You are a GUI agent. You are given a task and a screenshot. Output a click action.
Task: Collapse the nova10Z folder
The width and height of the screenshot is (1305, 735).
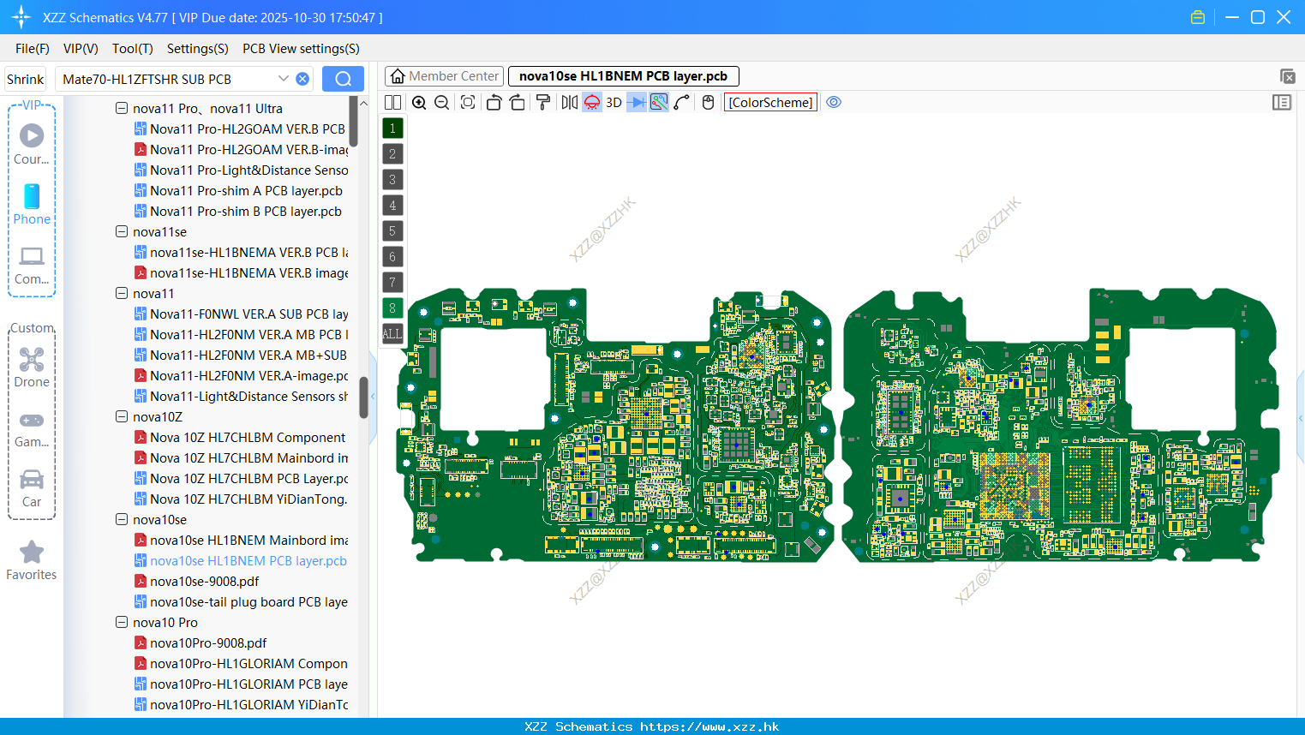[x=122, y=417]
